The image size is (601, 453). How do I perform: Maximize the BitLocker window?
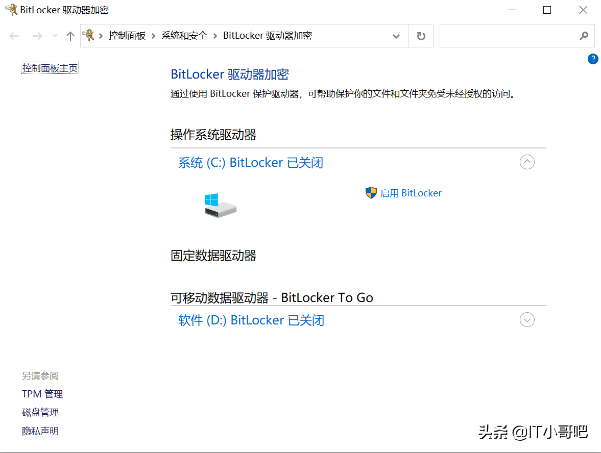pos(547,10)
